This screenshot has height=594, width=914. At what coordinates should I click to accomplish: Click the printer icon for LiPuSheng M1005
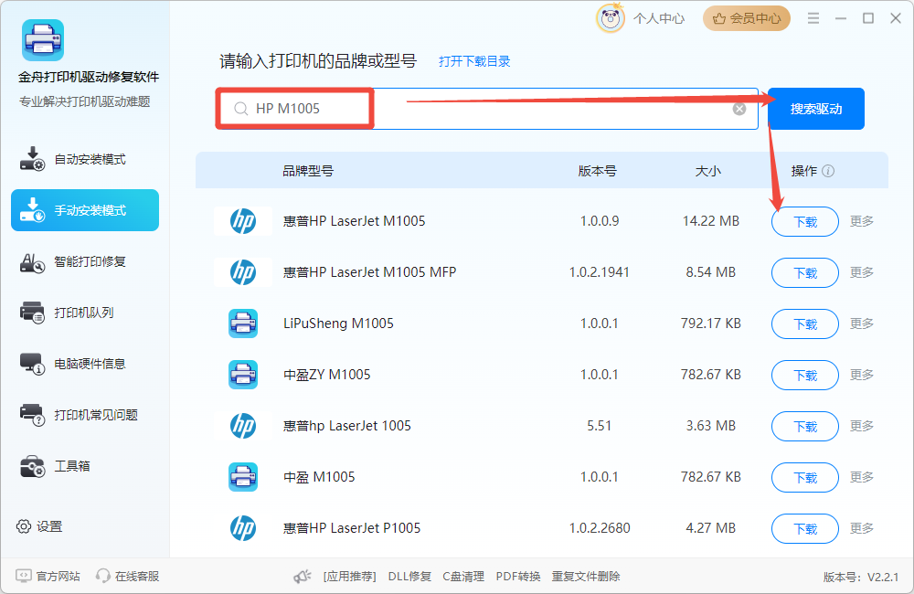pos(243,324)
